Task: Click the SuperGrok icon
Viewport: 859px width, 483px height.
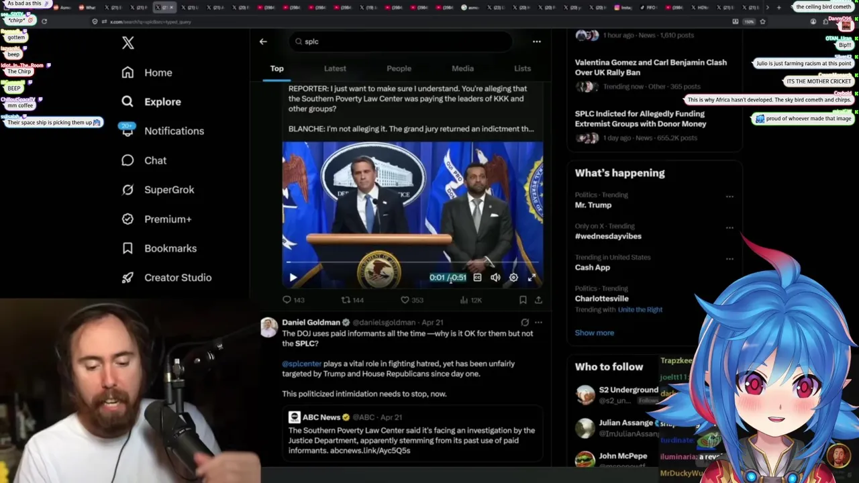Action: click(x=128, y=190)
